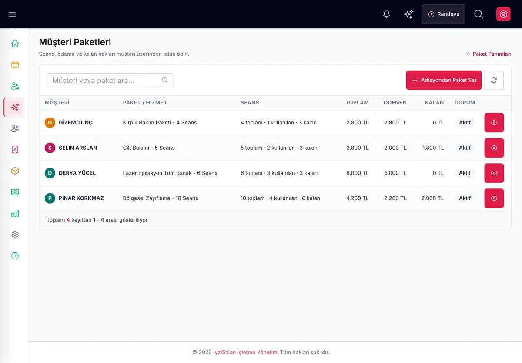Image resolution: width=522 pixels, height=363 pixels.
Task: View SELİN ARSLAN's package via eye button
Action: [494, 148]
